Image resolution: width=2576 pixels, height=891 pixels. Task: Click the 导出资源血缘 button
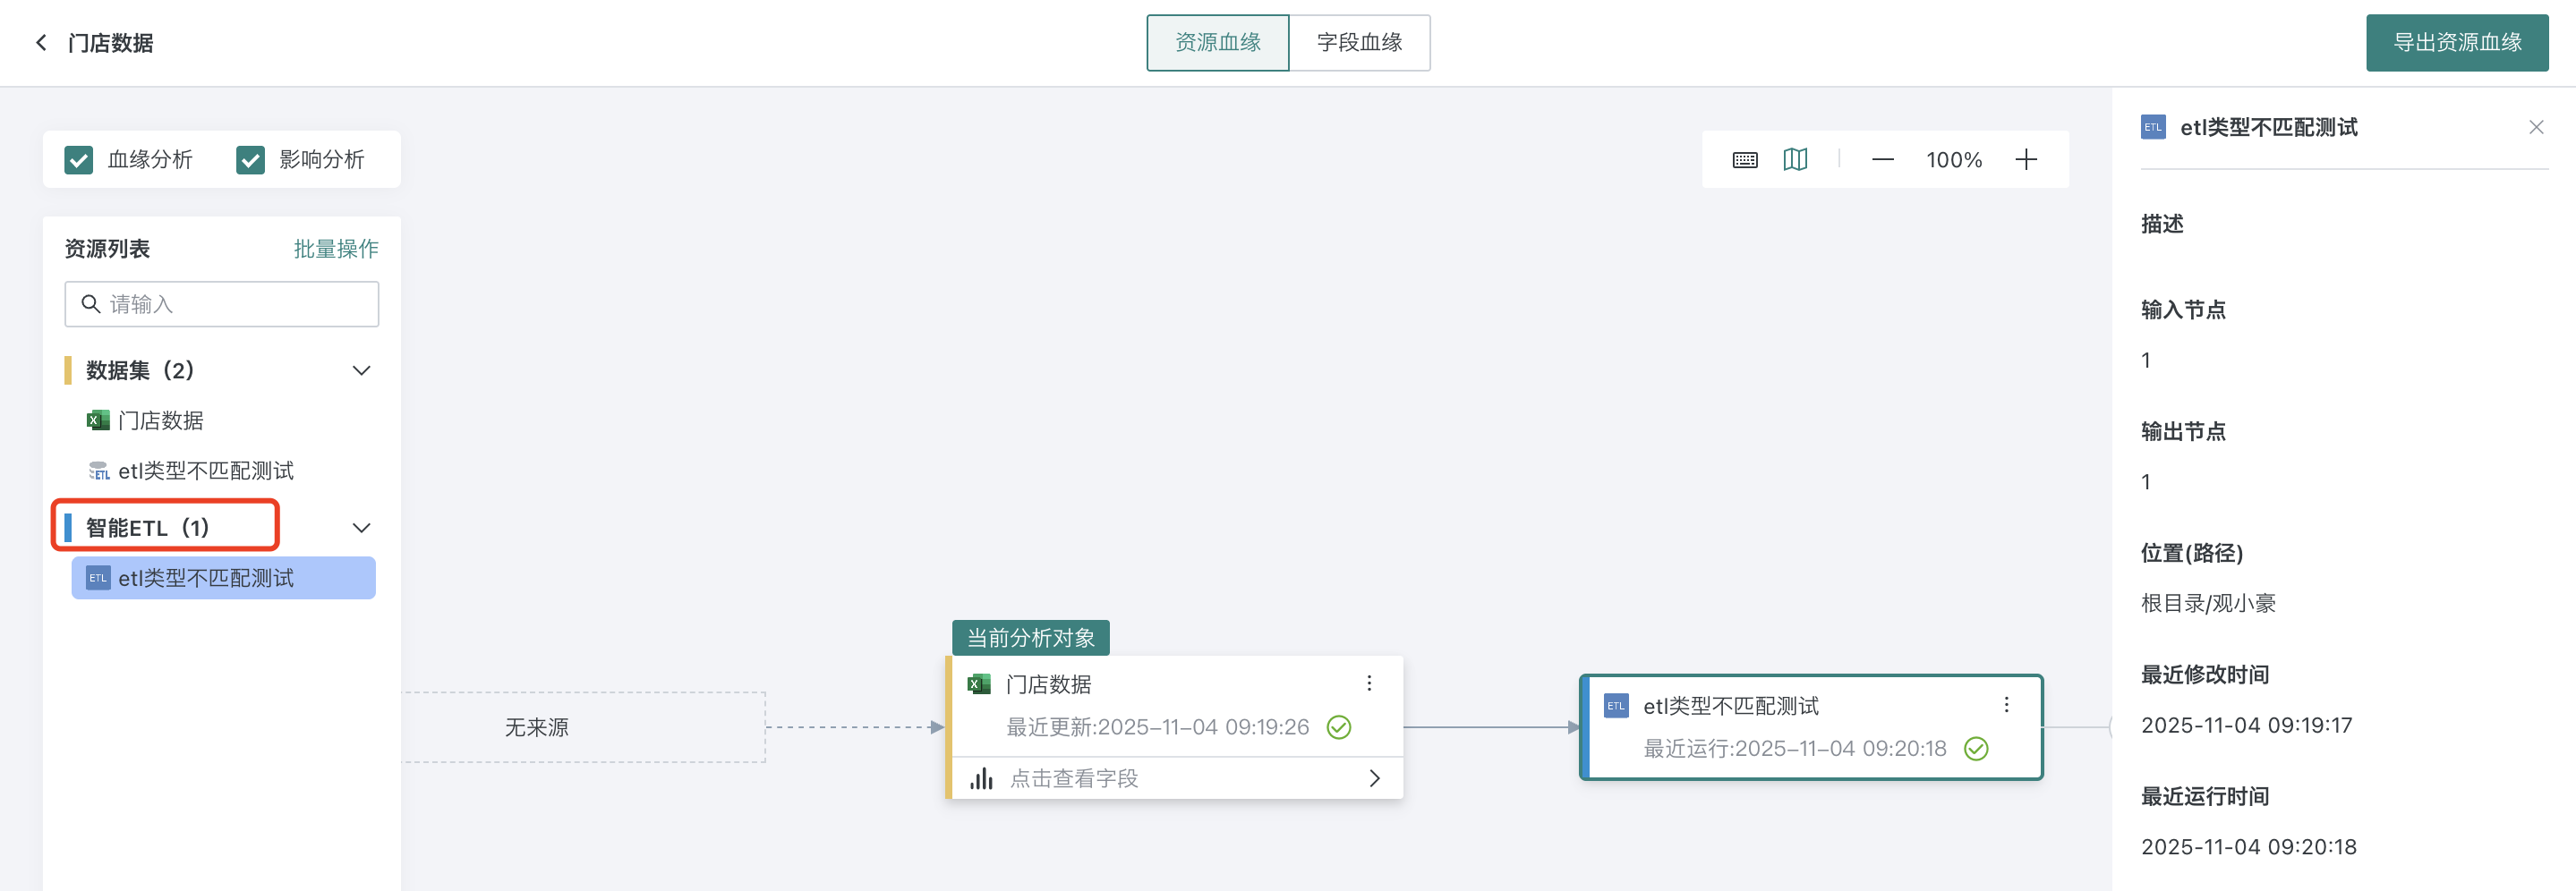pyautogui.click(x=2457, y=43)
